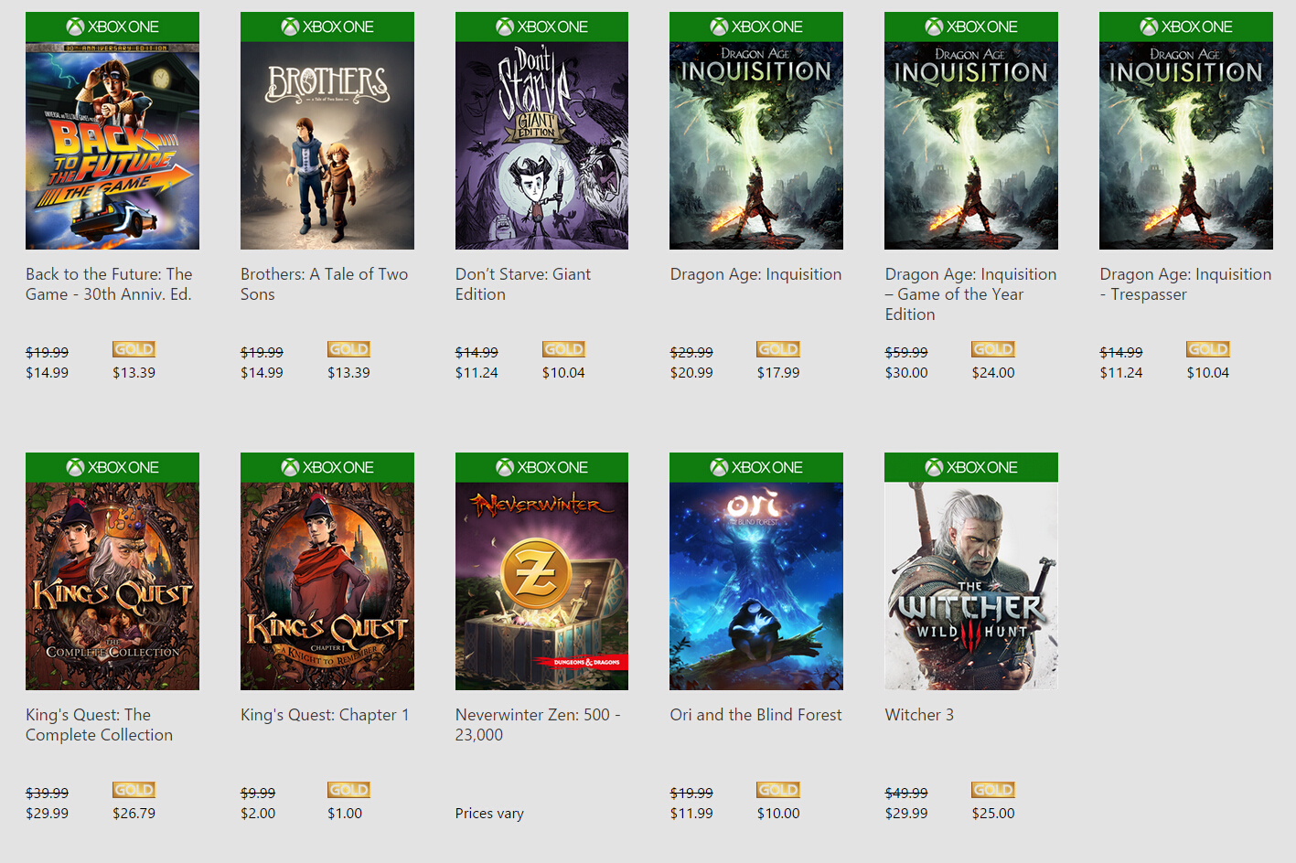Open King's Quest Complete Collection cover
The width and height of the screenshot is (1296, 863).
(112, 586)
